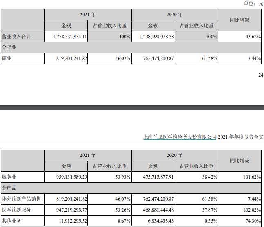
Task: Click the 分产品 section row
Action: [131, 188]
